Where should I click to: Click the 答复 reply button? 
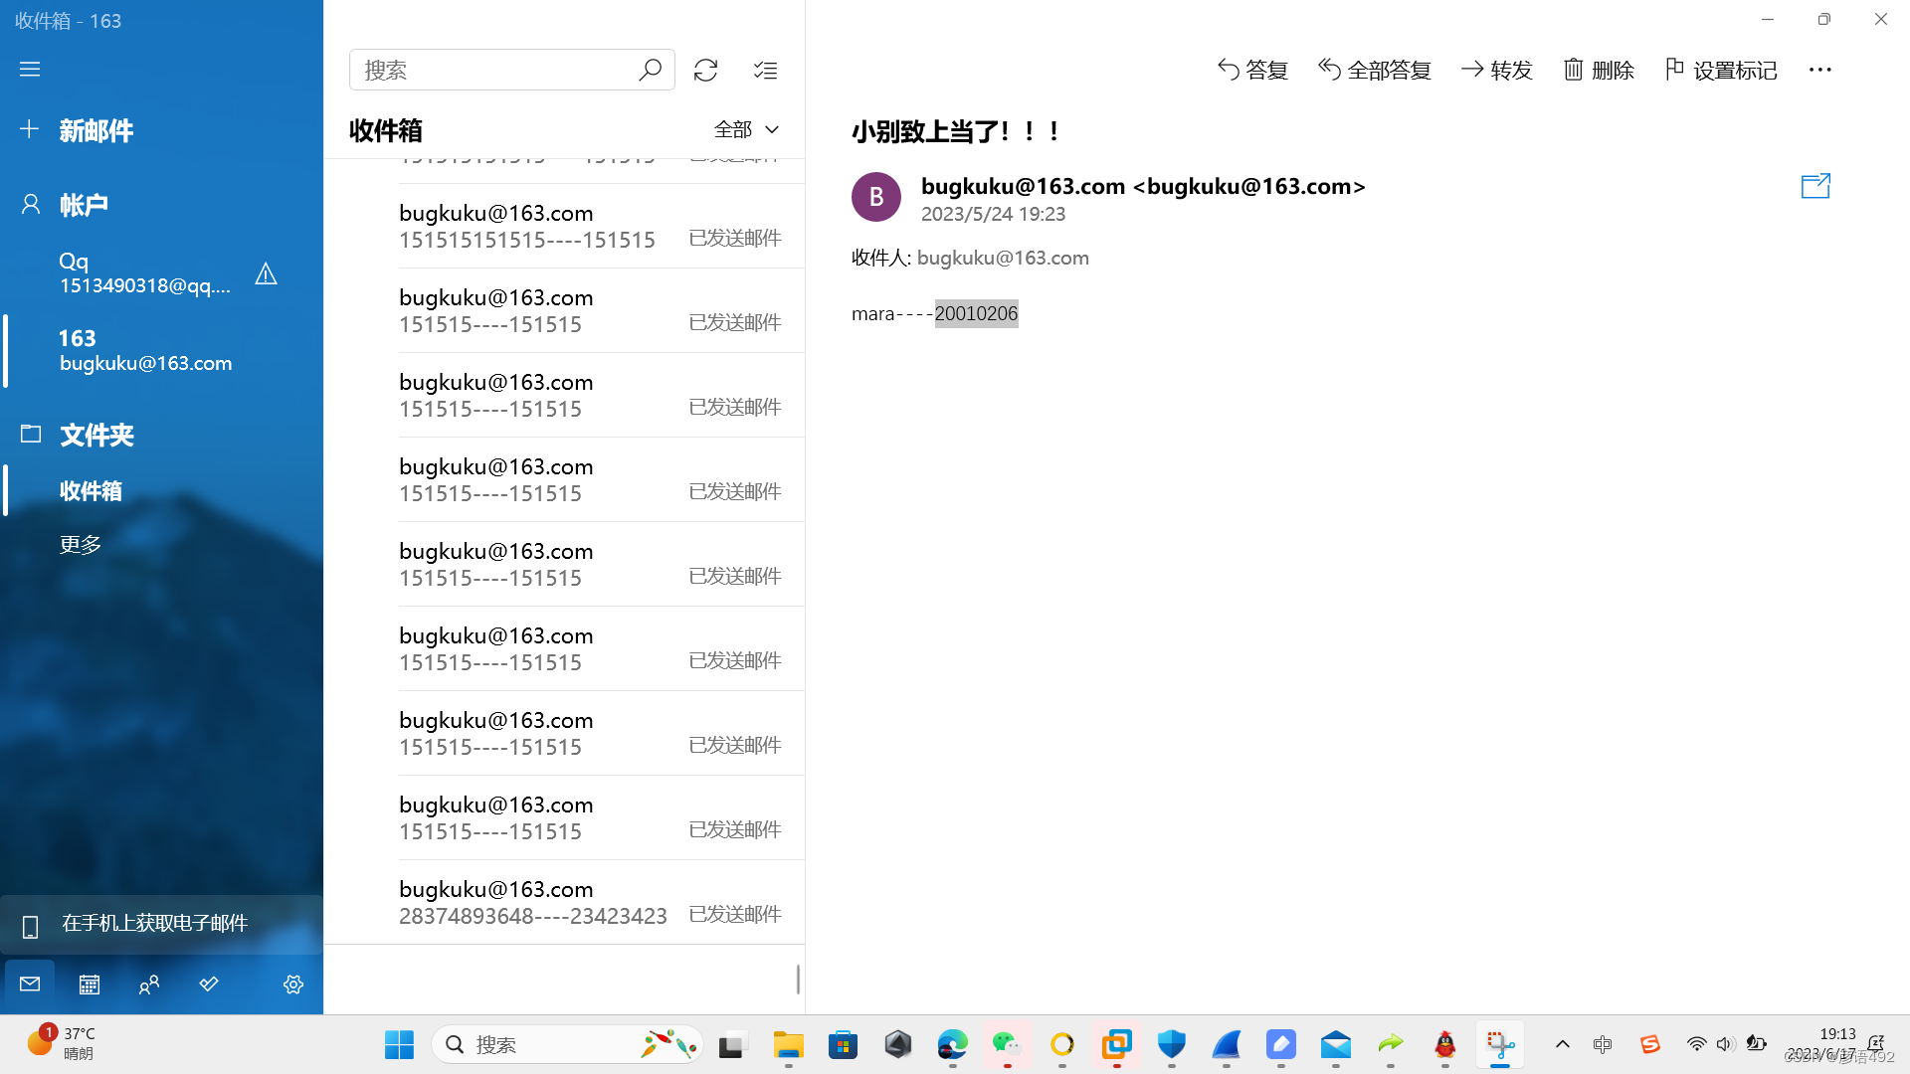(1252, 70)
